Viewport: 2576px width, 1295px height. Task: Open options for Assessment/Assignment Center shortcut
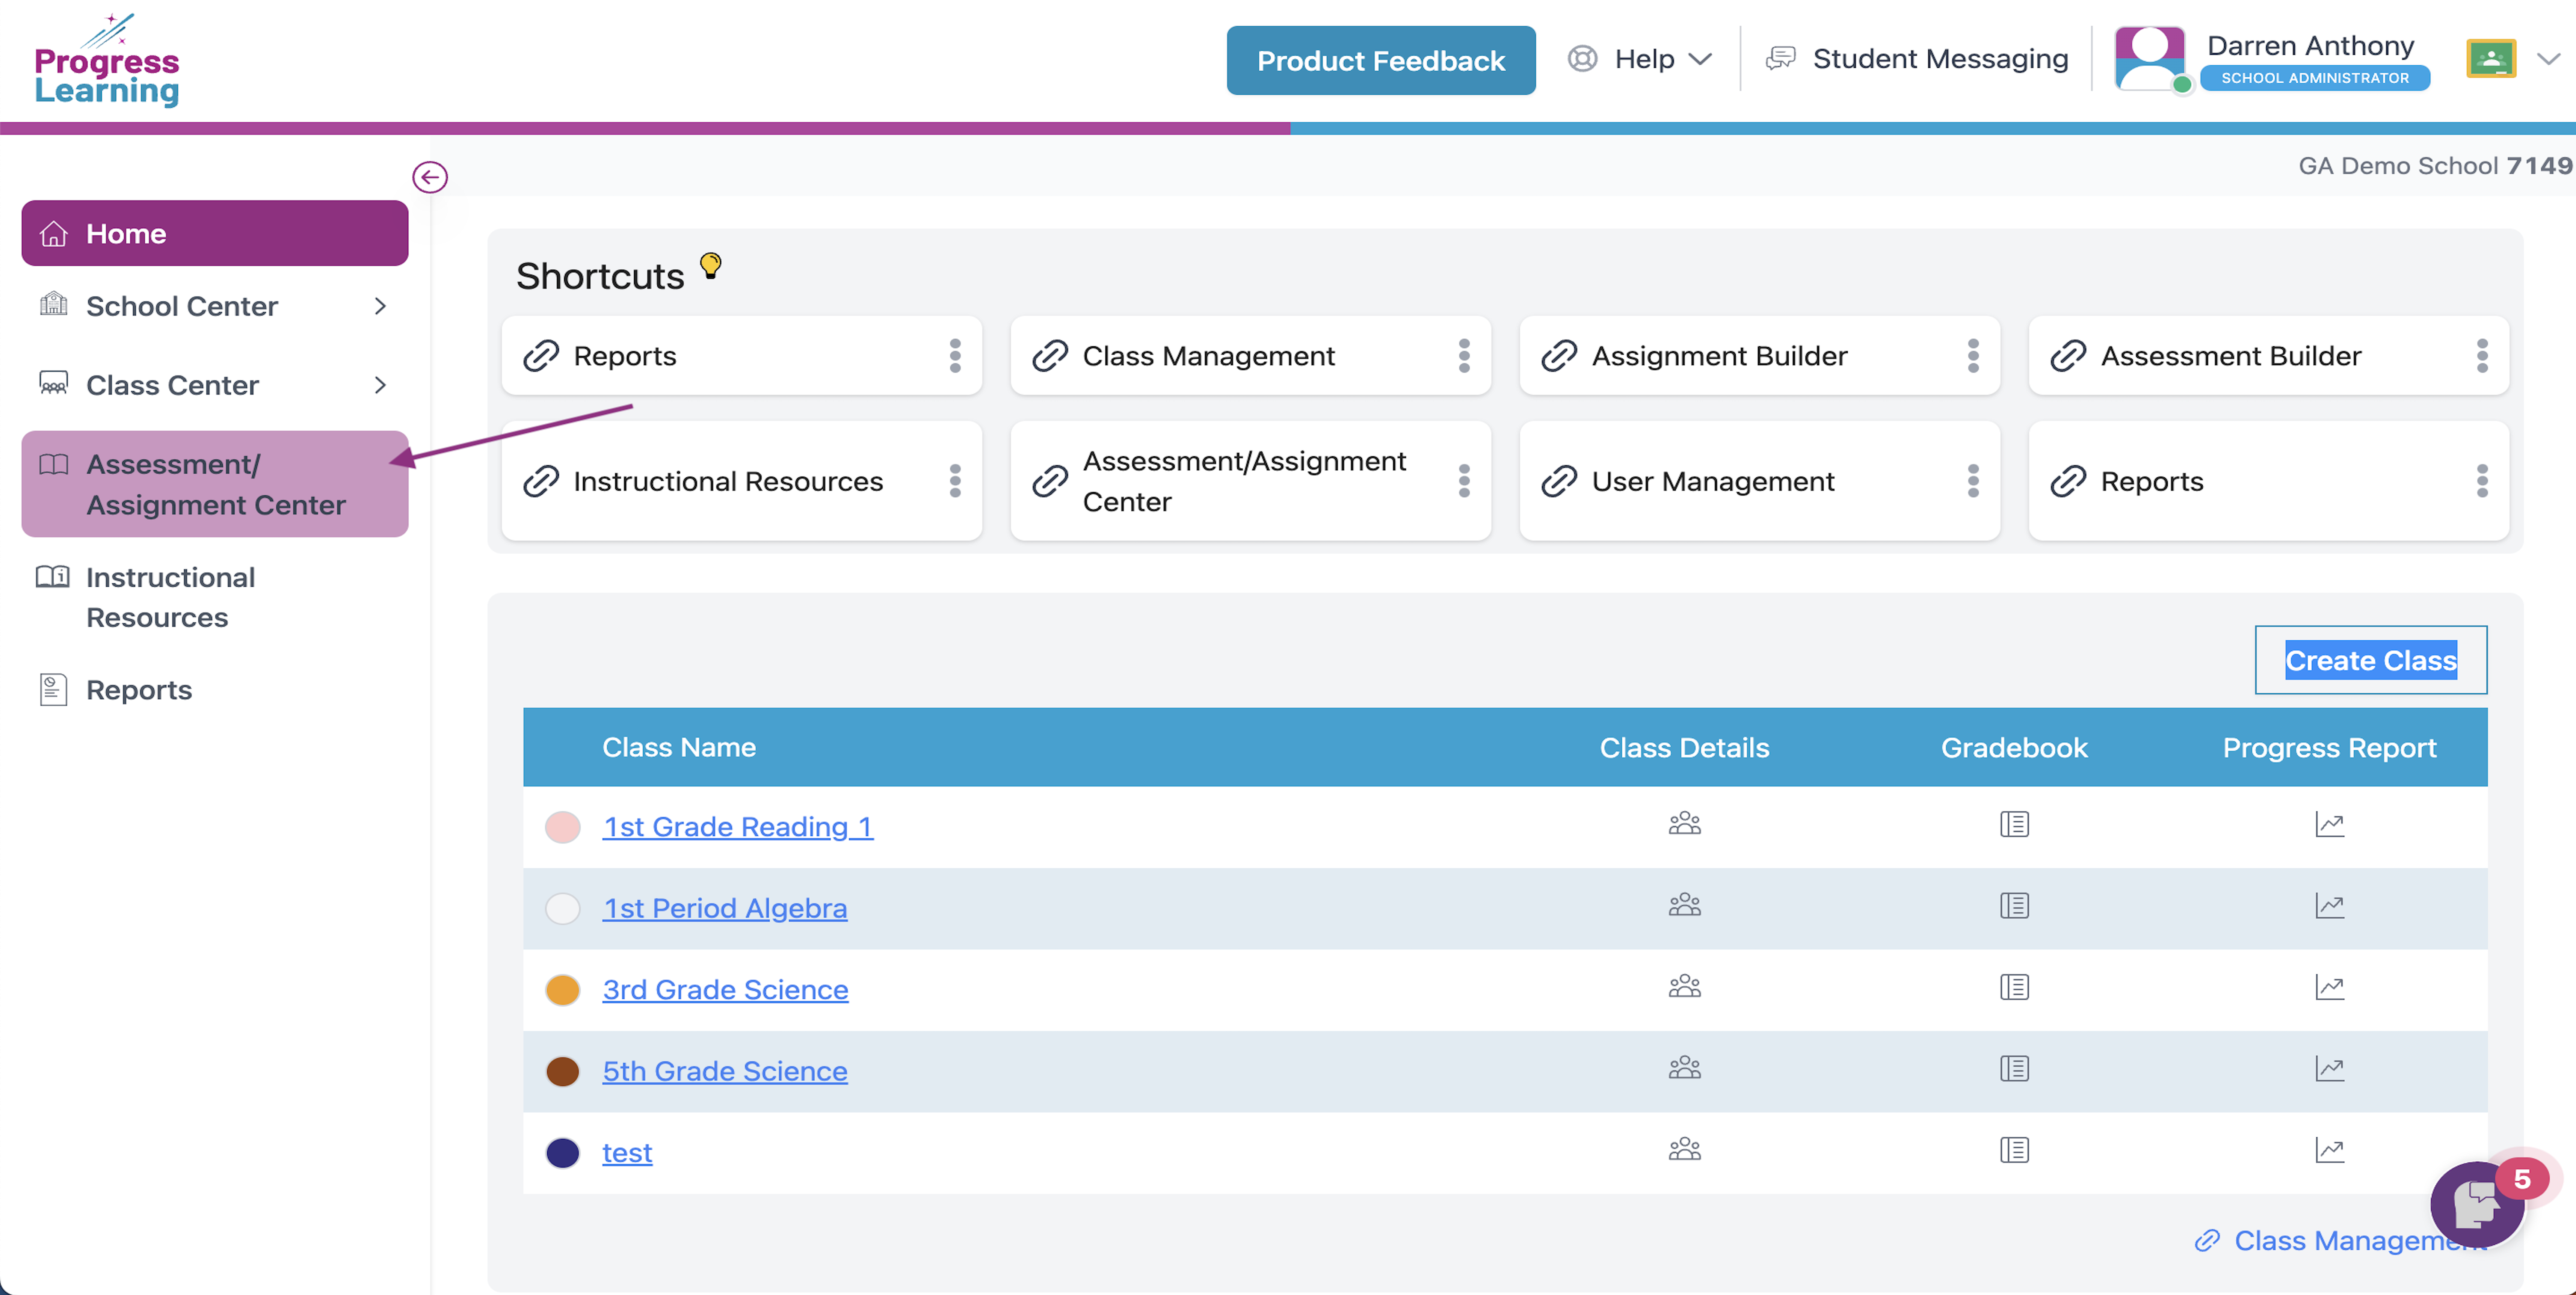click(x=1464, y=481)
